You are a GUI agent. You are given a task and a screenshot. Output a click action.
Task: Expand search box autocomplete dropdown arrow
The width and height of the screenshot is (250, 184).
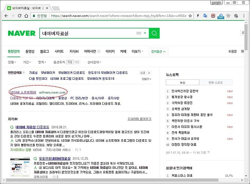point(145,33)
